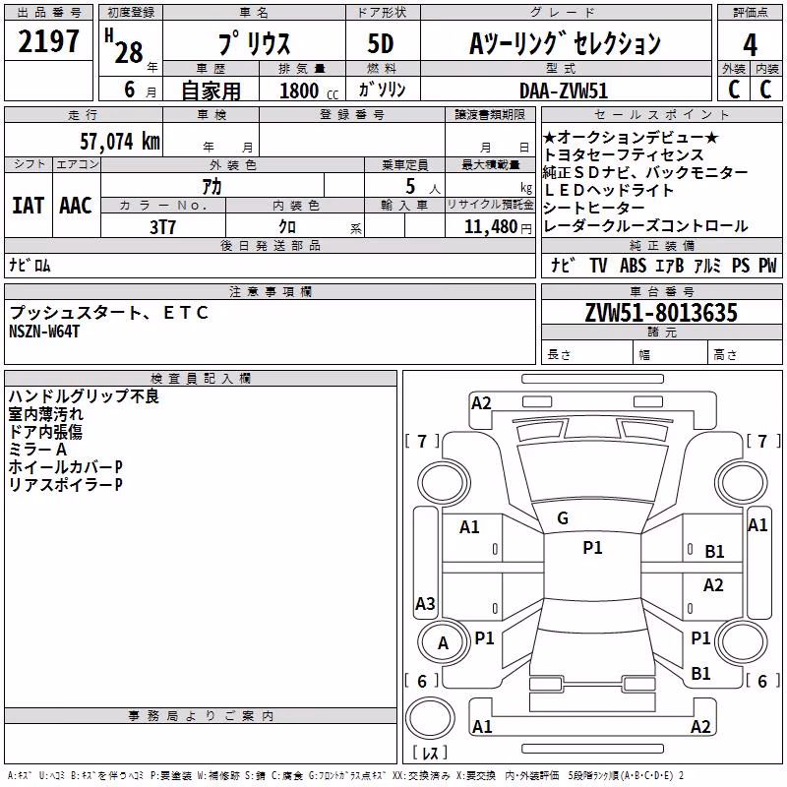Viewport: 787px width, 787px height.
Task: Click the lot number "2197"
Action: click(48, 41)
